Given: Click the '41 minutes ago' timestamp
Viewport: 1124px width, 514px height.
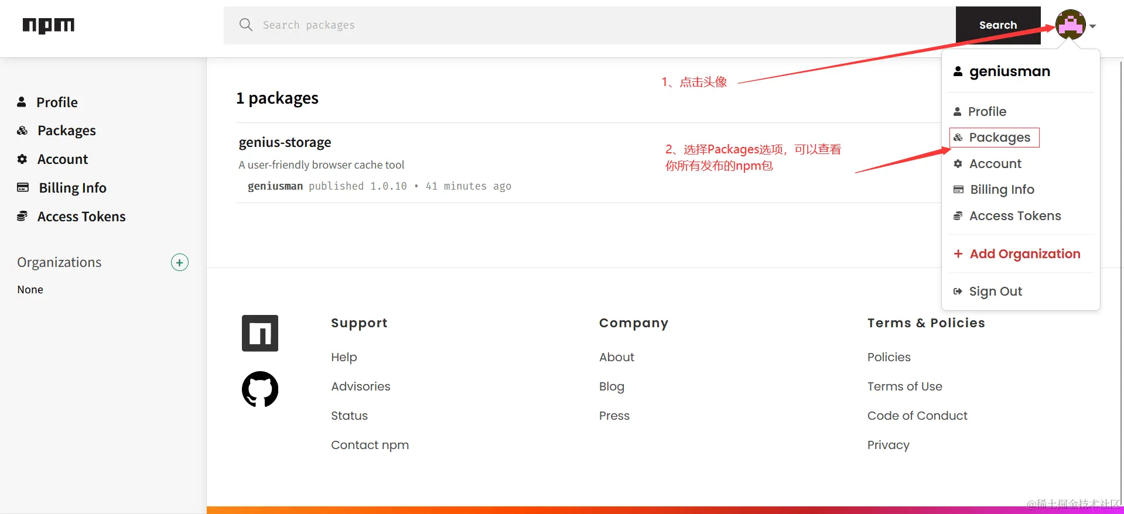Looking at the screenshot, I should tap(469, 186).
